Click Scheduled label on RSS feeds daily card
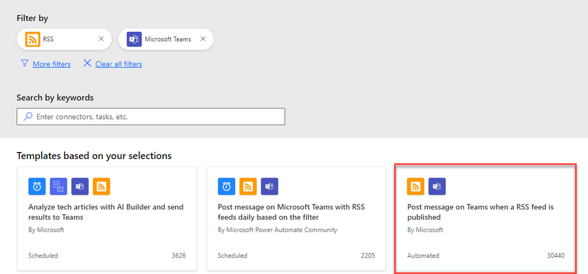 tap(233, 256)
